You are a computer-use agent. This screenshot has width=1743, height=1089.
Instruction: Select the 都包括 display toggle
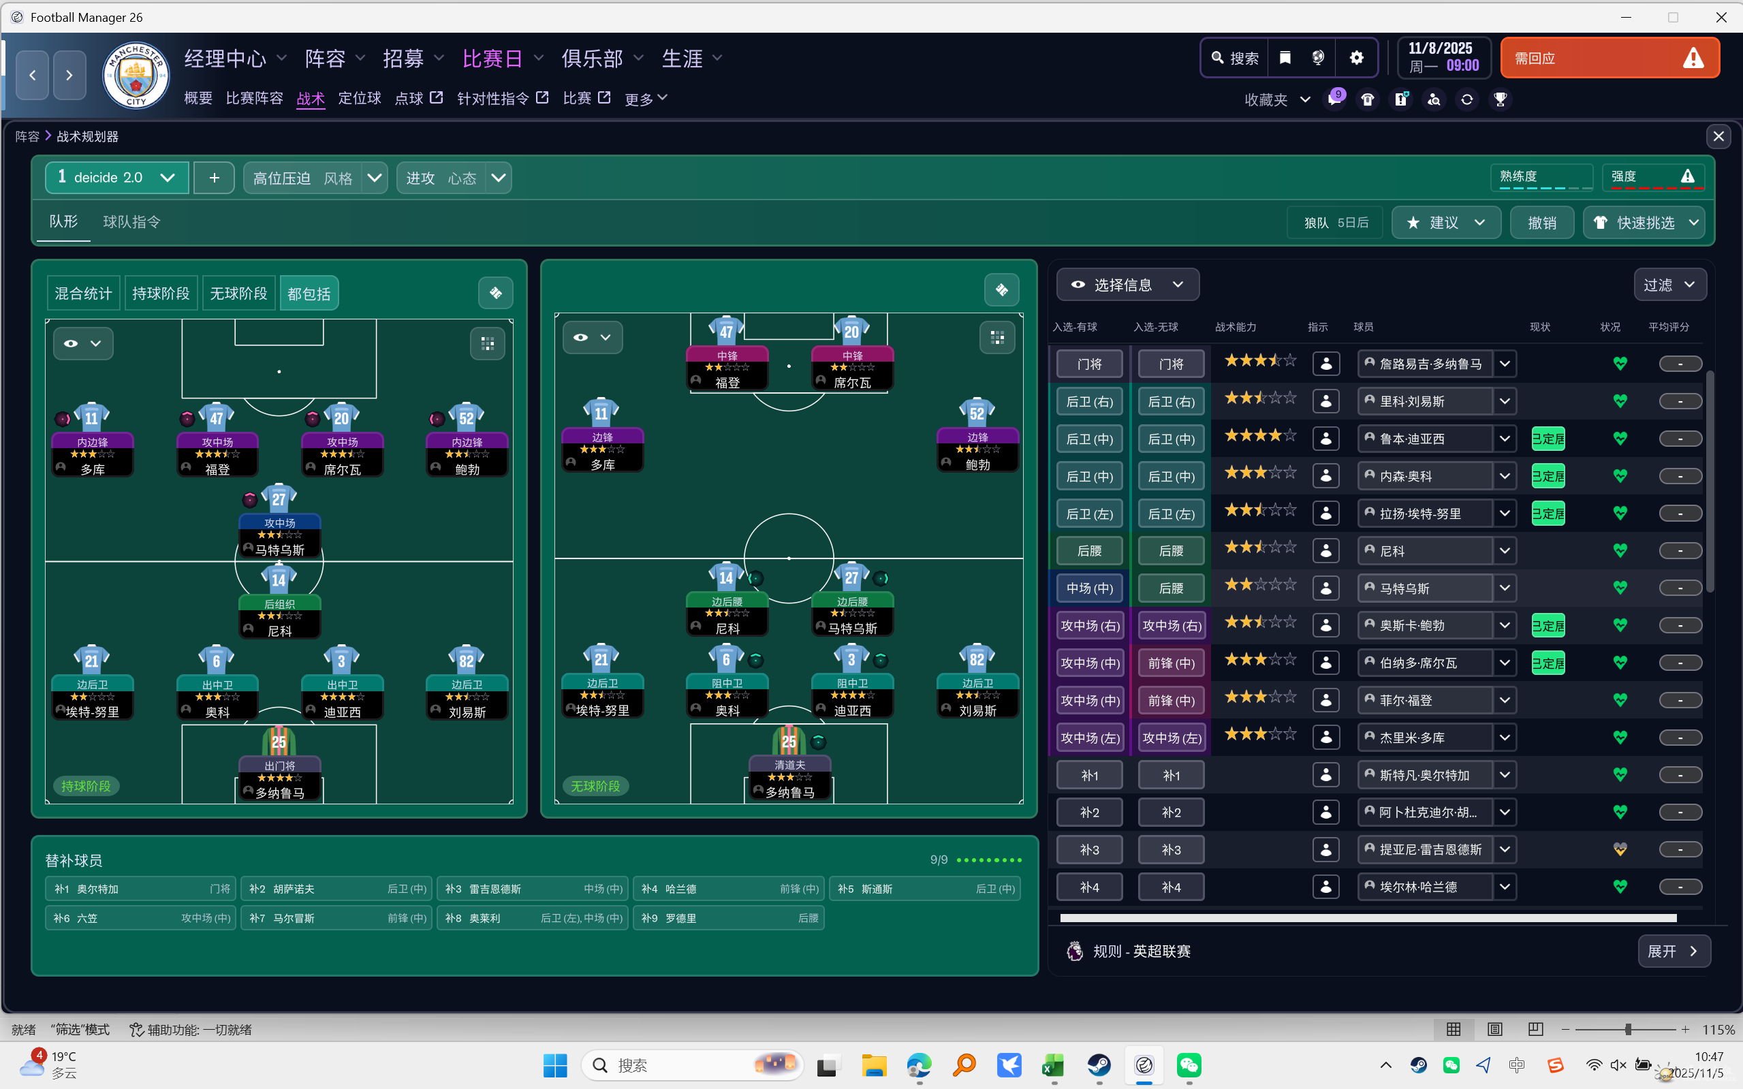tap(309, 292)
